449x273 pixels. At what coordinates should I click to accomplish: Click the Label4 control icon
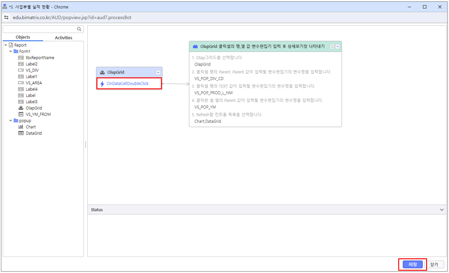[21, 89]
